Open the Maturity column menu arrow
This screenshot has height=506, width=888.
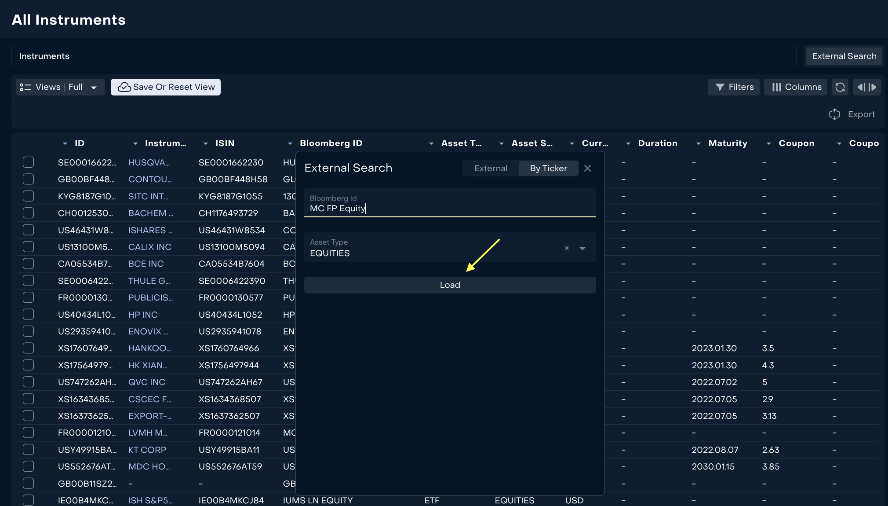click(699, 143)
